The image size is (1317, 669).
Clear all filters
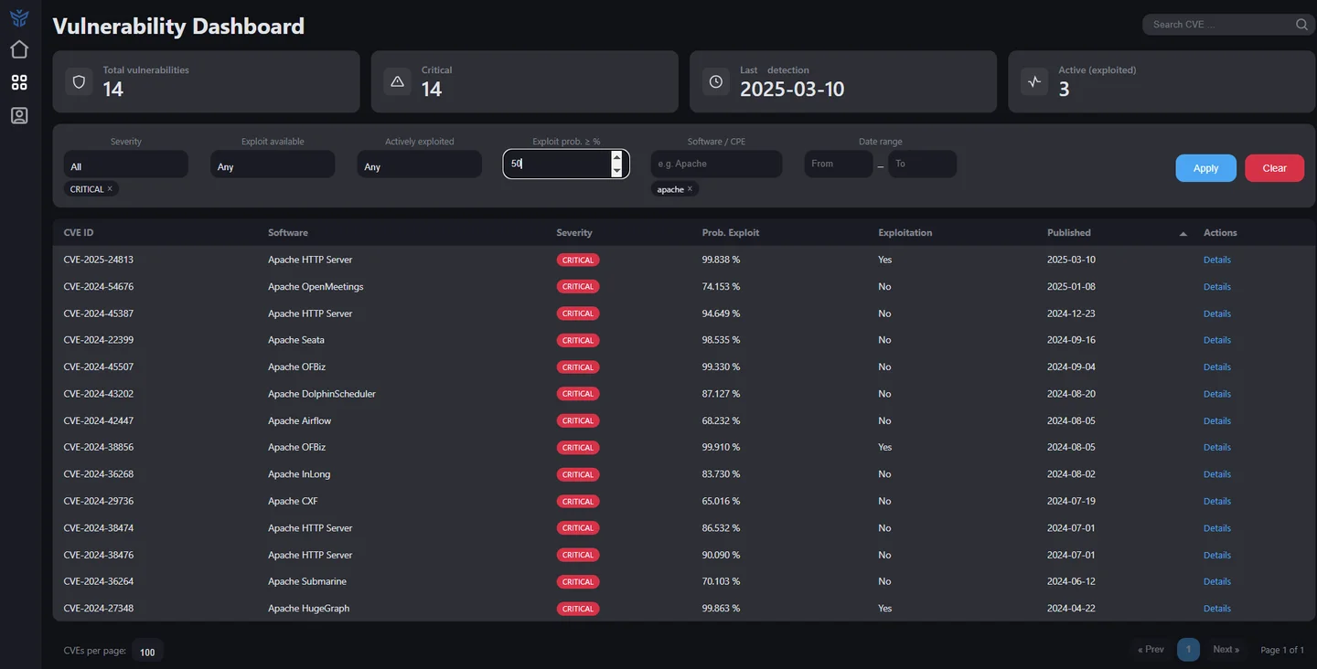(x=1274, y=168)
